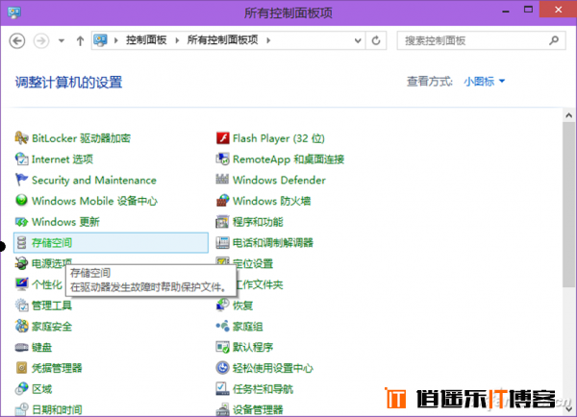577x417 pixels.
Task: Click 控制面板 in the address breadcrumb
Action: coord(146,40)
